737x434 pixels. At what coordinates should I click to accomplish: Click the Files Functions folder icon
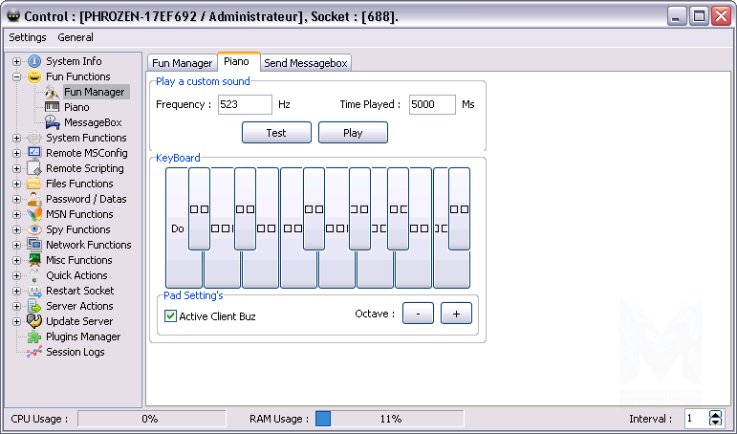point(34,184)
